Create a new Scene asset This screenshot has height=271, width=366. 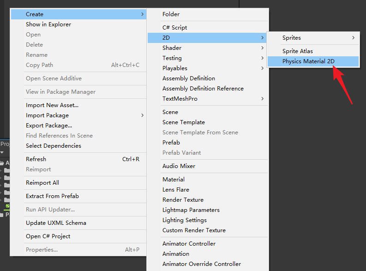coord(207,112)
